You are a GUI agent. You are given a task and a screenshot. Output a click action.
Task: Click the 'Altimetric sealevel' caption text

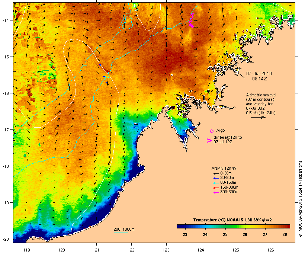pos(261,95)
